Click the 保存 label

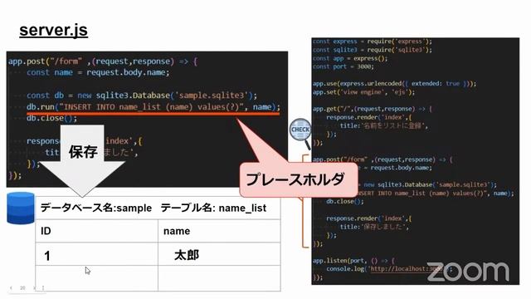tap(83, 151)
